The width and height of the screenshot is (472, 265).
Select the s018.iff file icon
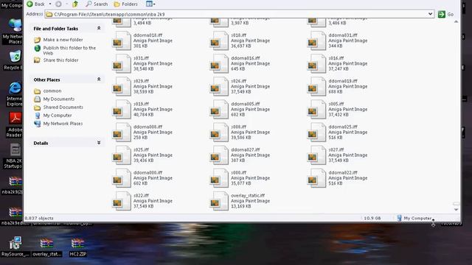(219, 41)
